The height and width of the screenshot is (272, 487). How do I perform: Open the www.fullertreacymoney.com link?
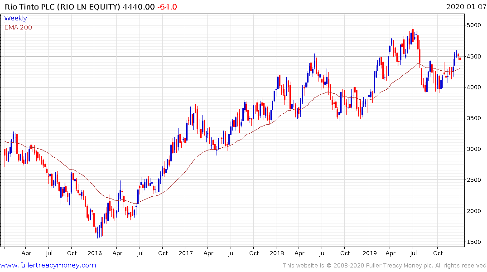[48, 265]
